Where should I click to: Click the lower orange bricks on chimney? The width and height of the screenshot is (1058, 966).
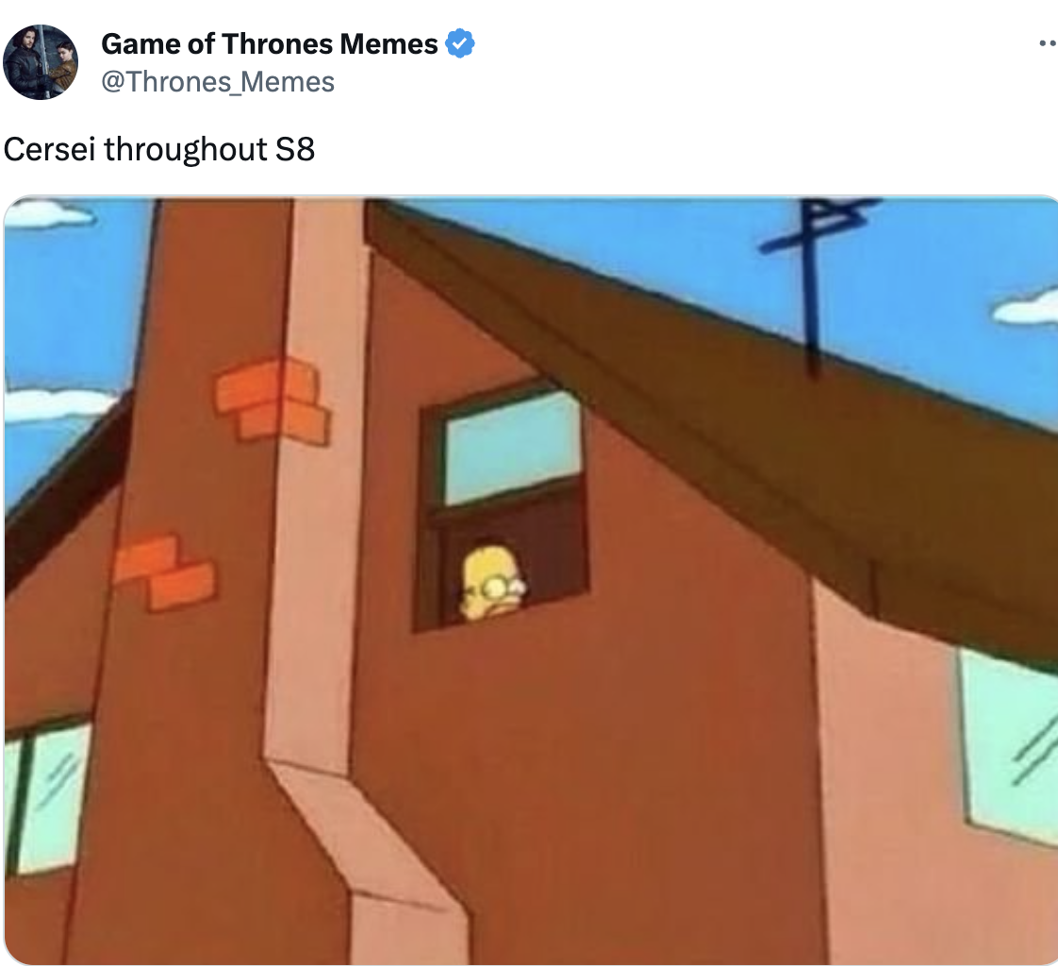pyautogui.click(x=164, y=573)
